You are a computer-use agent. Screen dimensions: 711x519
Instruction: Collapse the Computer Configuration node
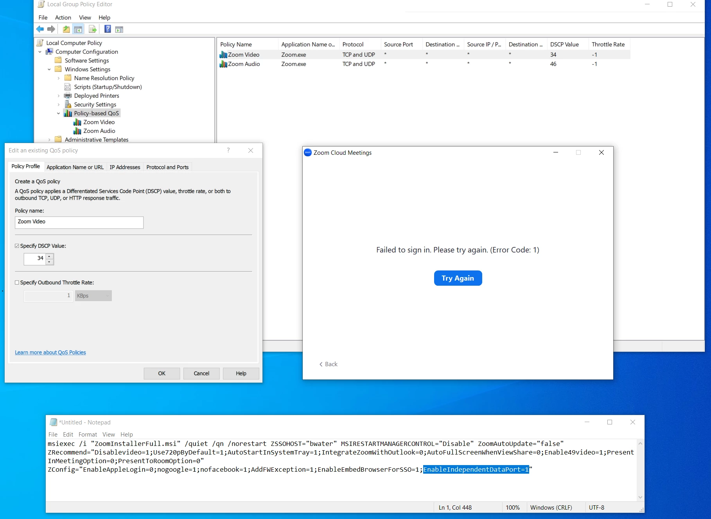click(x=40, y=52)
